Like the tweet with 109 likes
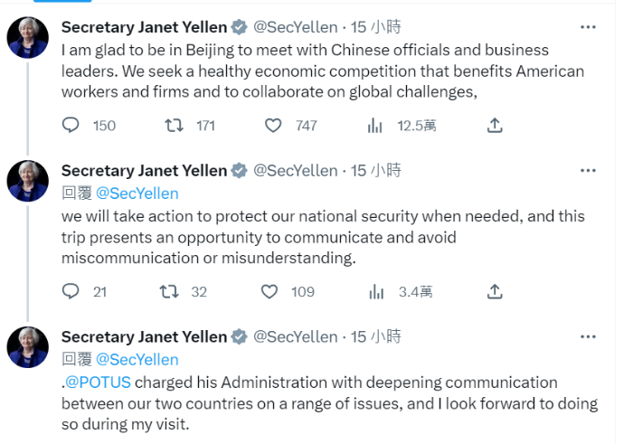The width and height of the screenshot is (633, 444). tap(269, 291)
